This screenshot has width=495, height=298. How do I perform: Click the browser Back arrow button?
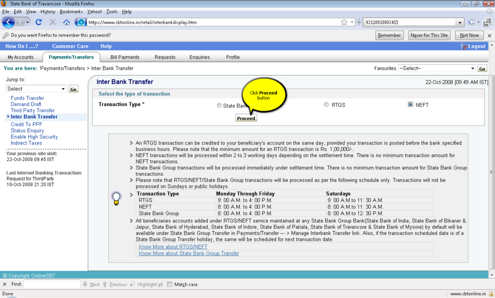pyautogui.click(x=8, y=22)
